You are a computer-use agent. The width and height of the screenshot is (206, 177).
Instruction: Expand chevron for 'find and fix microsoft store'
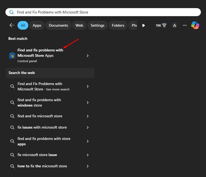(88, 116)
